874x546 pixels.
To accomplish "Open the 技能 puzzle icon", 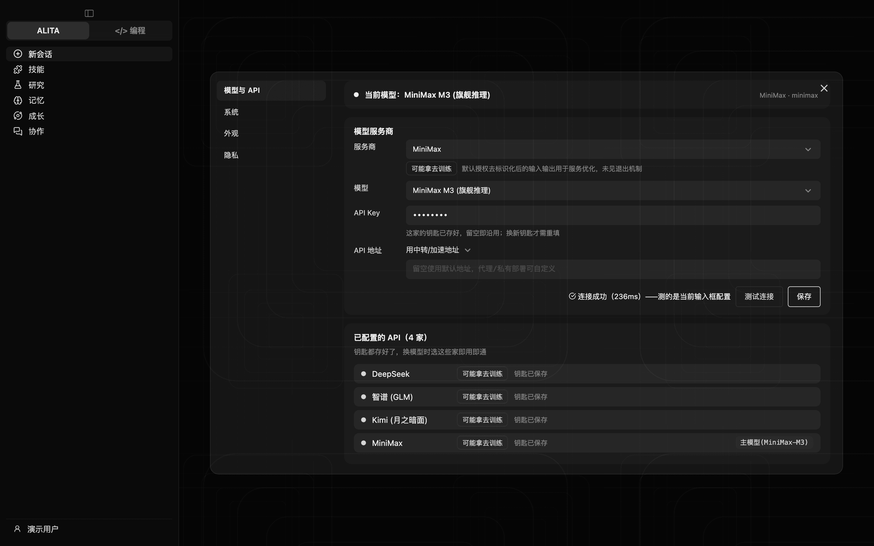I will pos(18,69).
